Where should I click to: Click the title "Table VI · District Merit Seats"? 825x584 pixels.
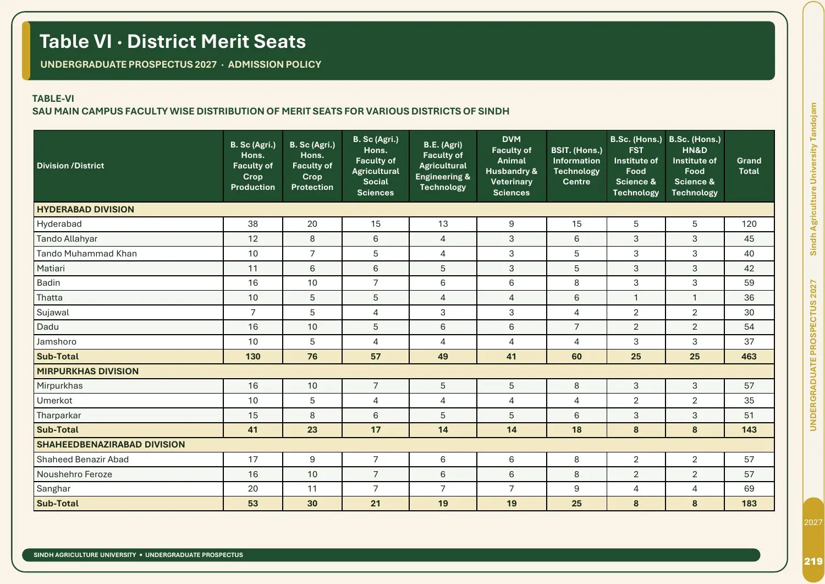(172, 42)
